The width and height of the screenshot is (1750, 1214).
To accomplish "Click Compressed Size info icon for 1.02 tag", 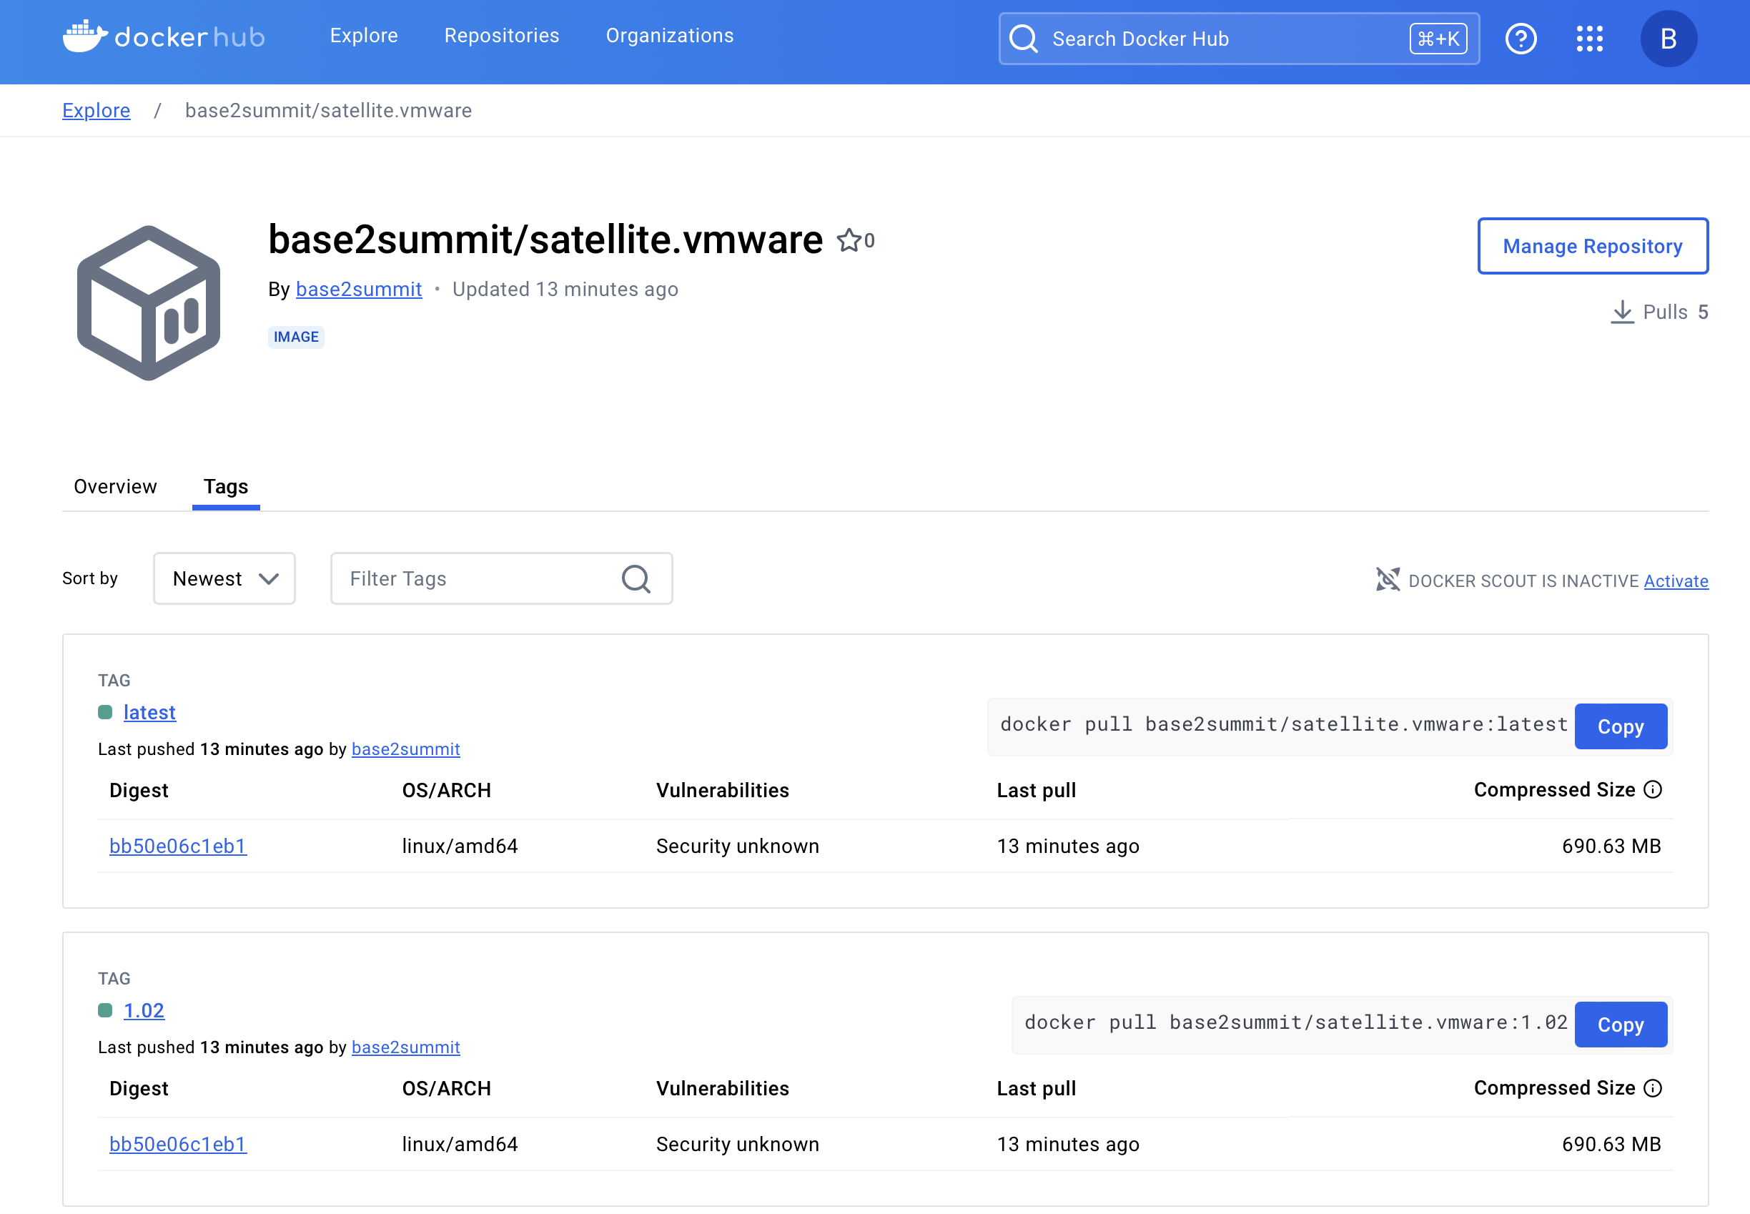I will (x=1653, y=1087).
